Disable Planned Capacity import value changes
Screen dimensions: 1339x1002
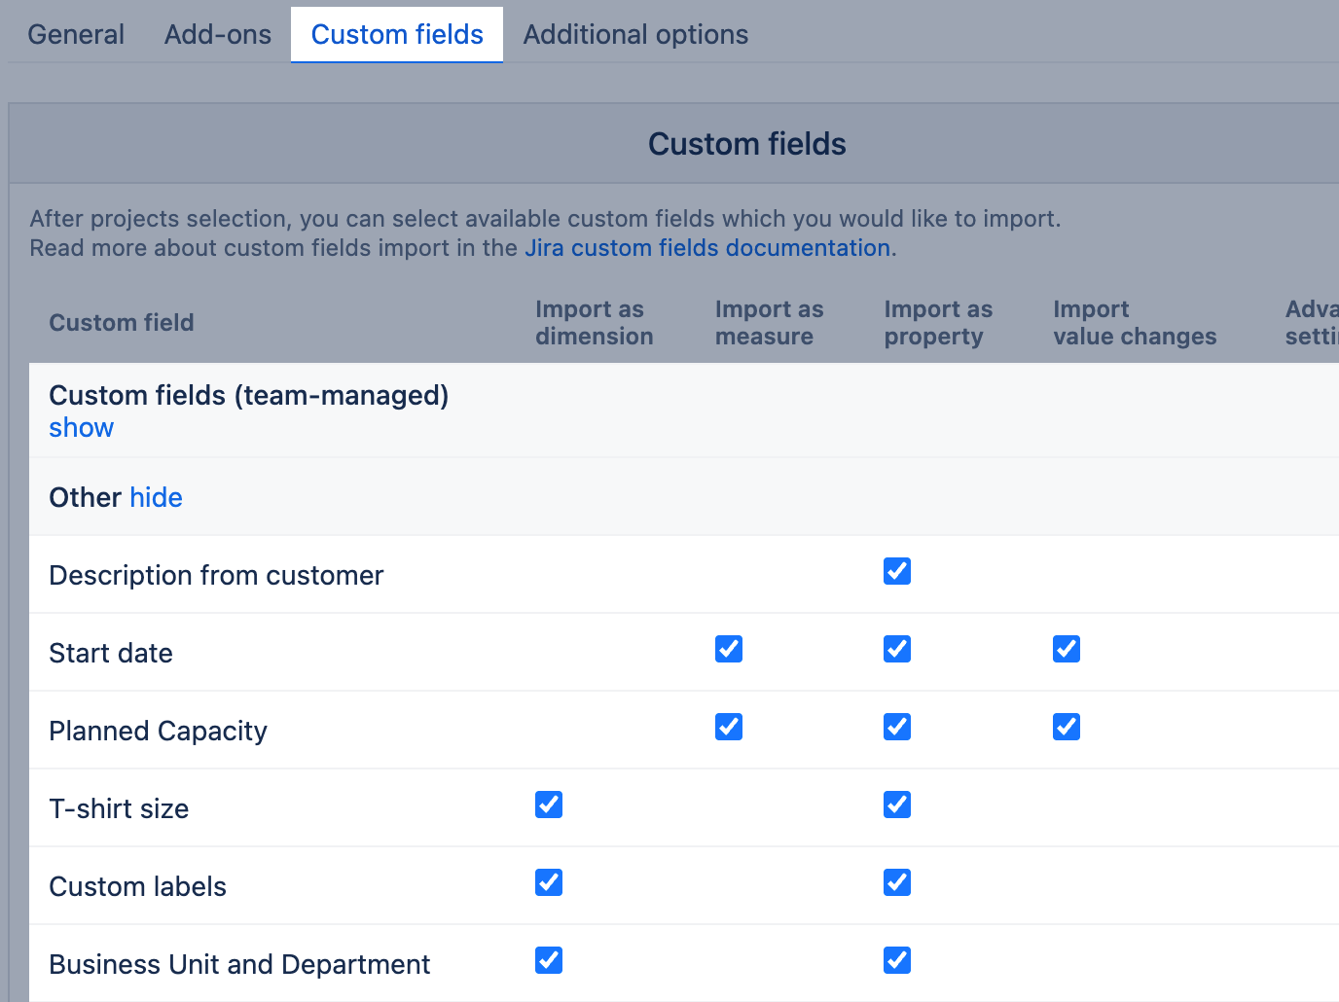pos(1067,727)
